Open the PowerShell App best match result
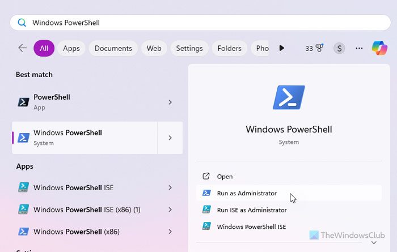This screenshot has height=252, width=397. [97, 102]
